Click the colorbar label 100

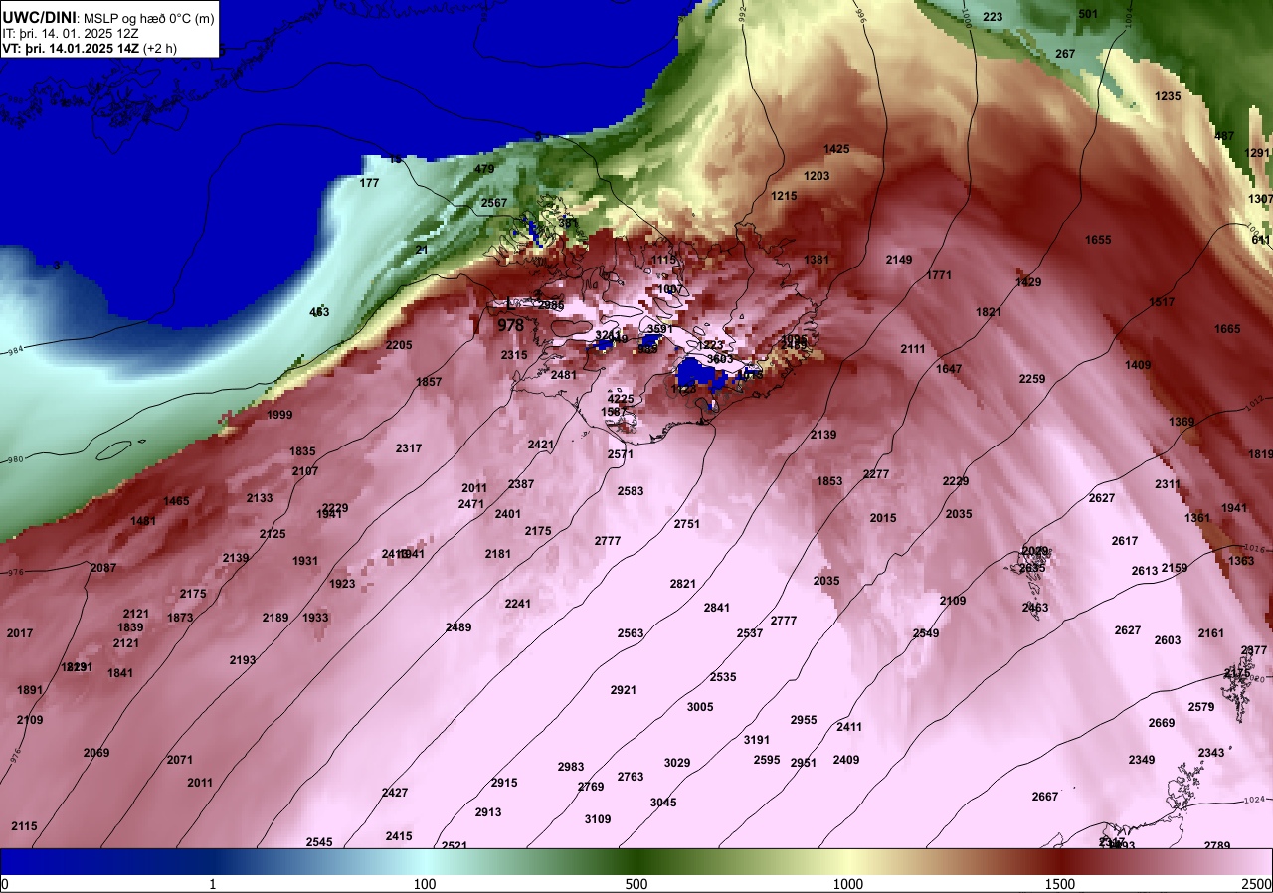425,884
